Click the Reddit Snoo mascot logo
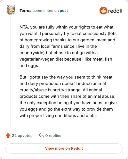 tap(103, 11)
